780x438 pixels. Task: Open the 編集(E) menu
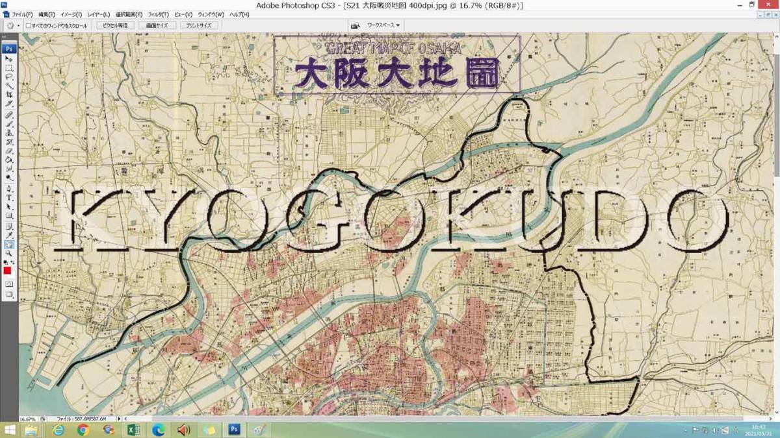(47, 14)
